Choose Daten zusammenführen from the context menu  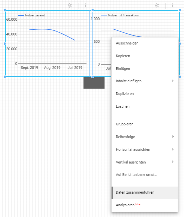145,193
